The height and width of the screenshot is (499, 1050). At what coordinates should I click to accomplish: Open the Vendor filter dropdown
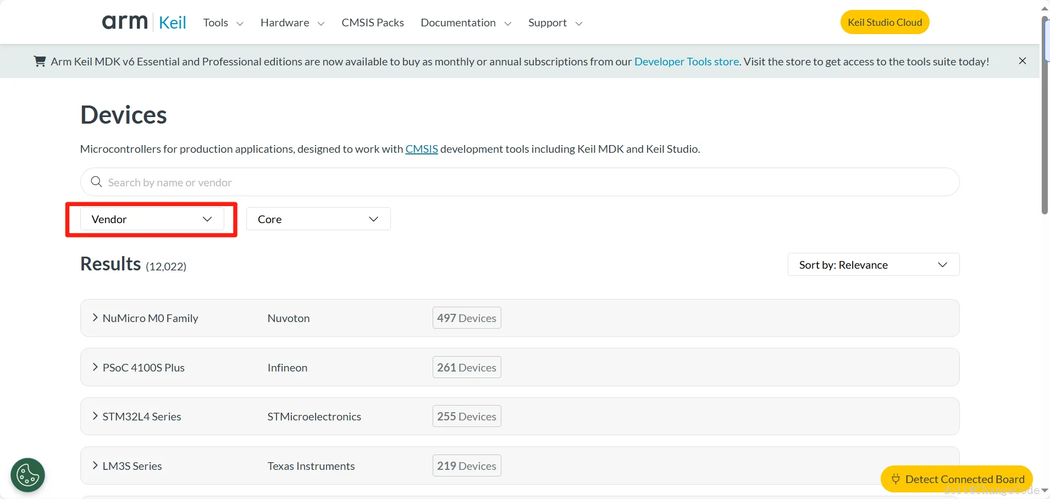pyautogui.click(x=152, y=219)
